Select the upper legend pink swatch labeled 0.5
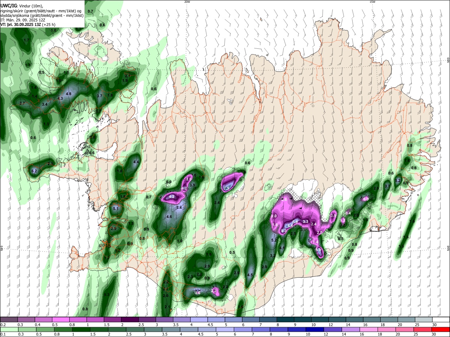This screenshot has height=337, width=450. tap(60, 320)
